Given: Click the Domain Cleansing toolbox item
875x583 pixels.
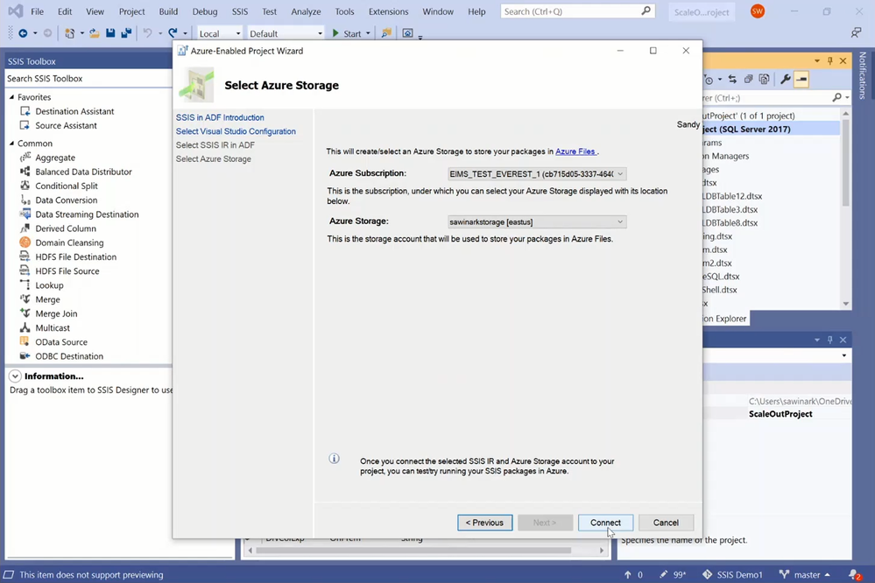Looking at the screenshot, I should pos(69,242).
